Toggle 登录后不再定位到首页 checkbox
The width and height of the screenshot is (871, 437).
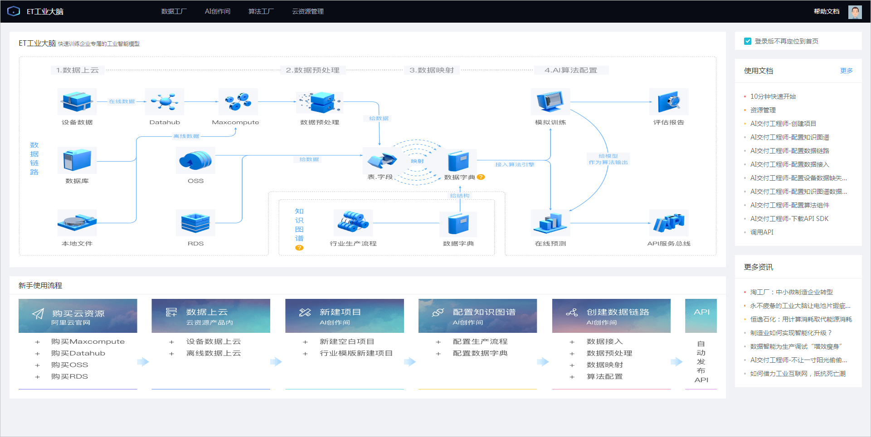748,41
